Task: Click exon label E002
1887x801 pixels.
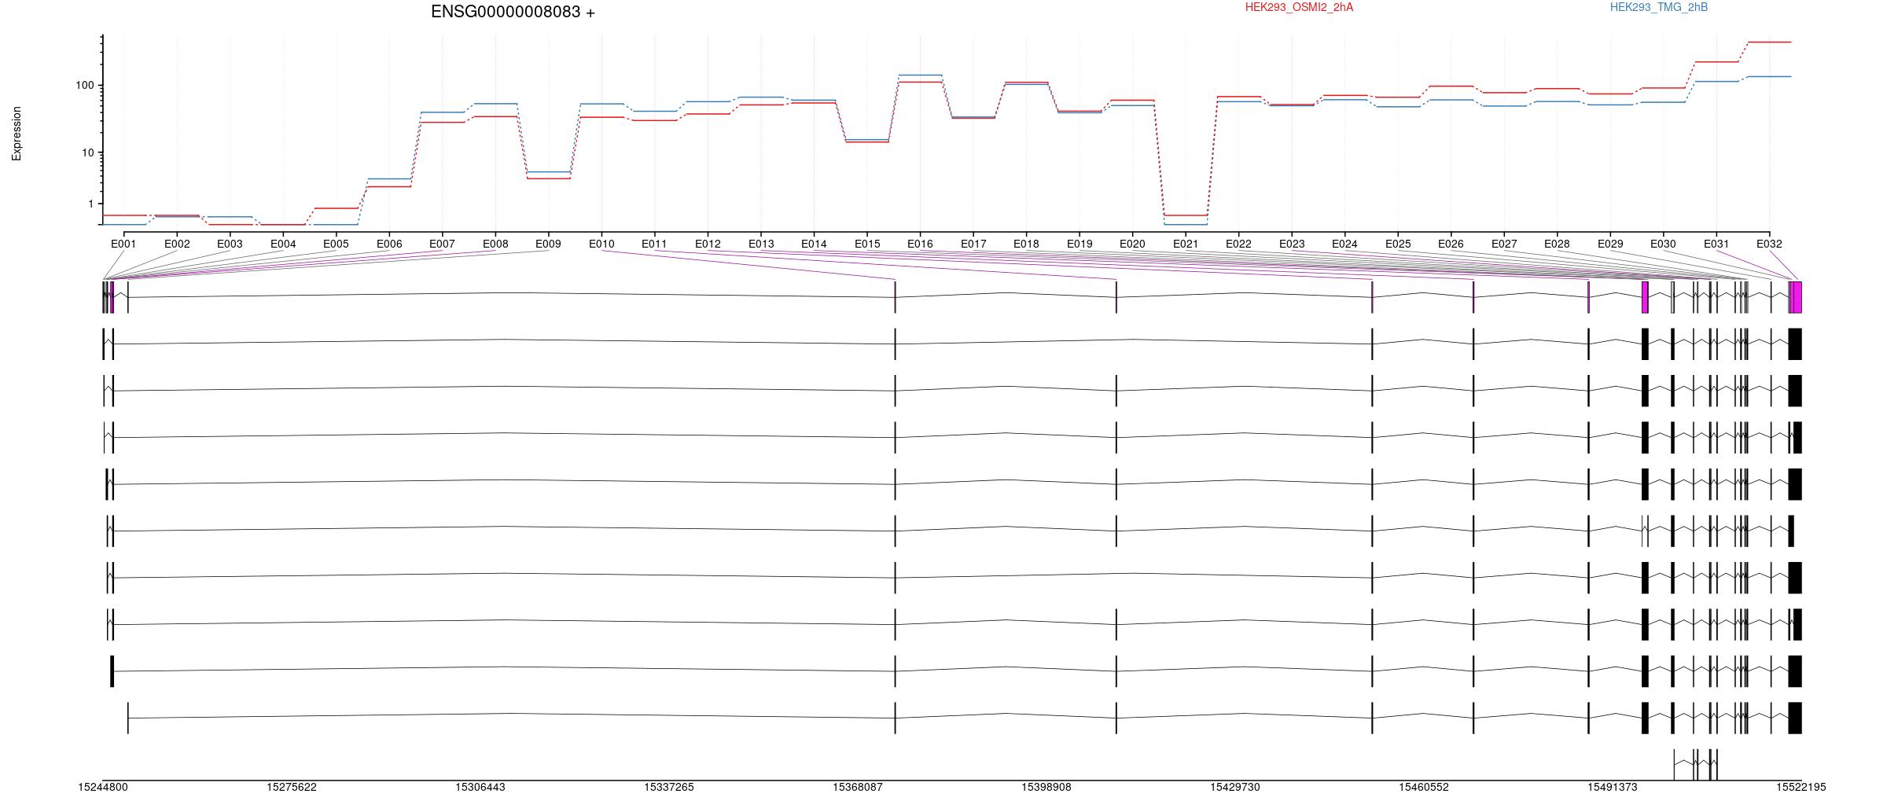Action: click(x=177, y=244)
